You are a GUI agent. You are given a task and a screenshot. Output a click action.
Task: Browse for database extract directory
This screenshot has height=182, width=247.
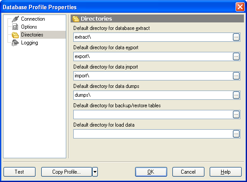236,37
